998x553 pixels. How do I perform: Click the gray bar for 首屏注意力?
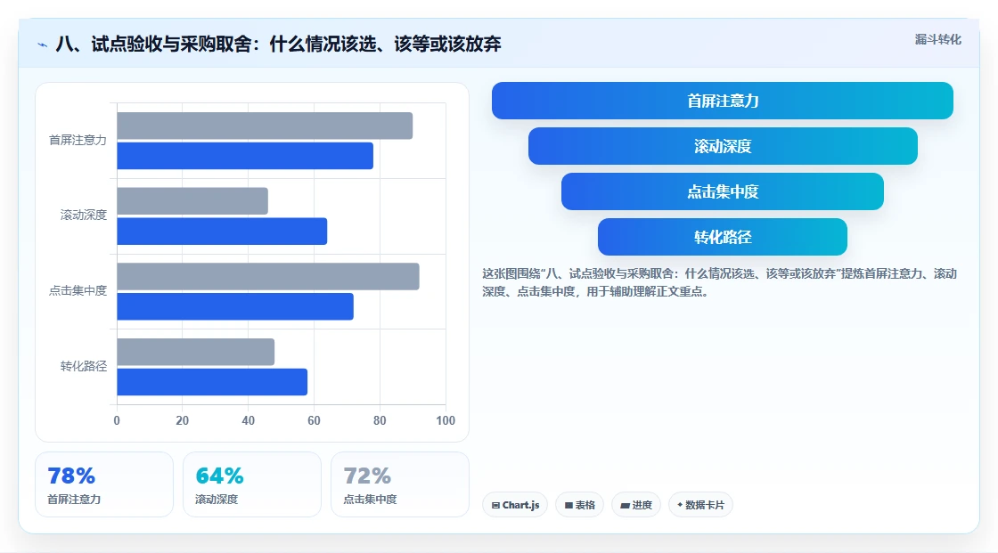point(265,126)
